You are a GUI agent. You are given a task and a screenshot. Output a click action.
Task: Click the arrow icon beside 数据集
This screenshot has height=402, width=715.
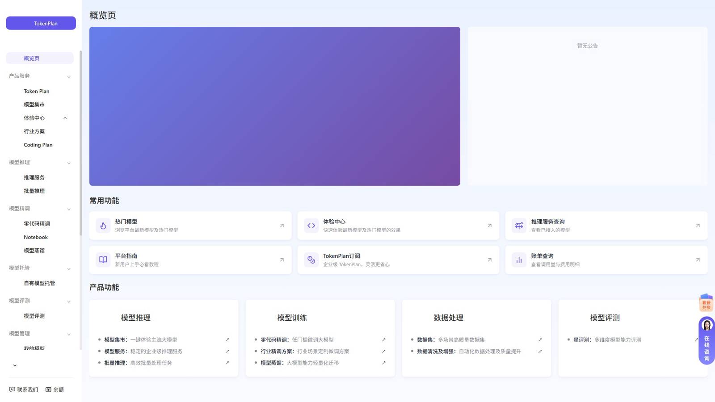(x=540, y=340)
